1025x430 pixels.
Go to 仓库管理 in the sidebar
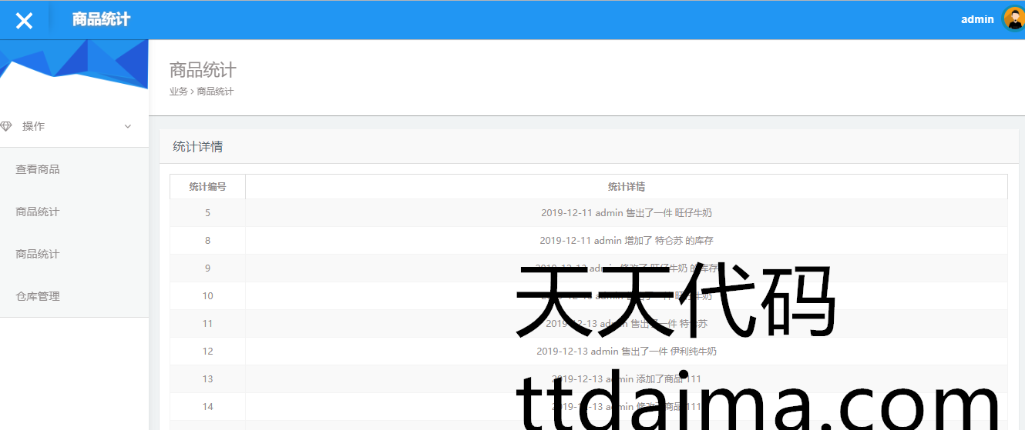[x=38, y=296]
